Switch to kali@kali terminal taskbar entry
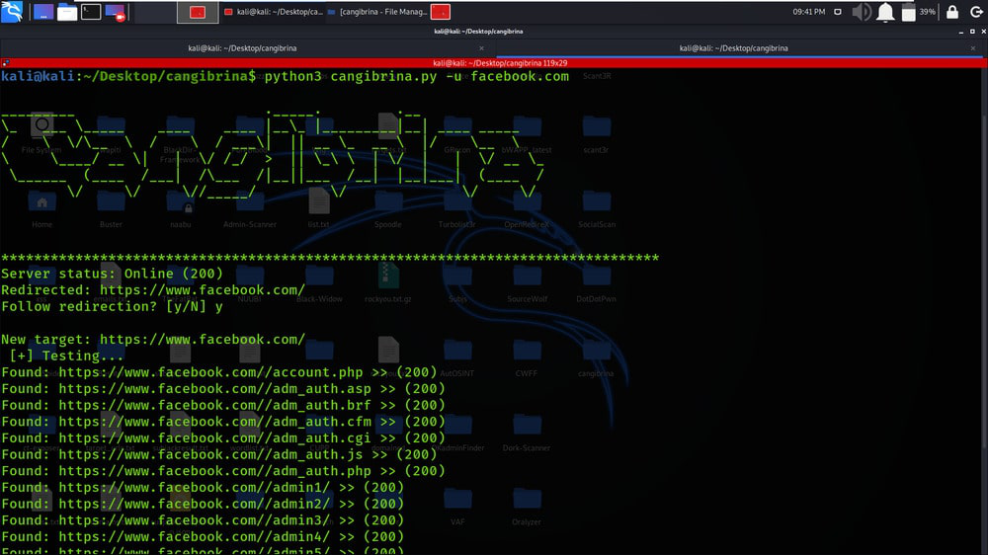Viewport: 988px width, 555px height. 274,12
